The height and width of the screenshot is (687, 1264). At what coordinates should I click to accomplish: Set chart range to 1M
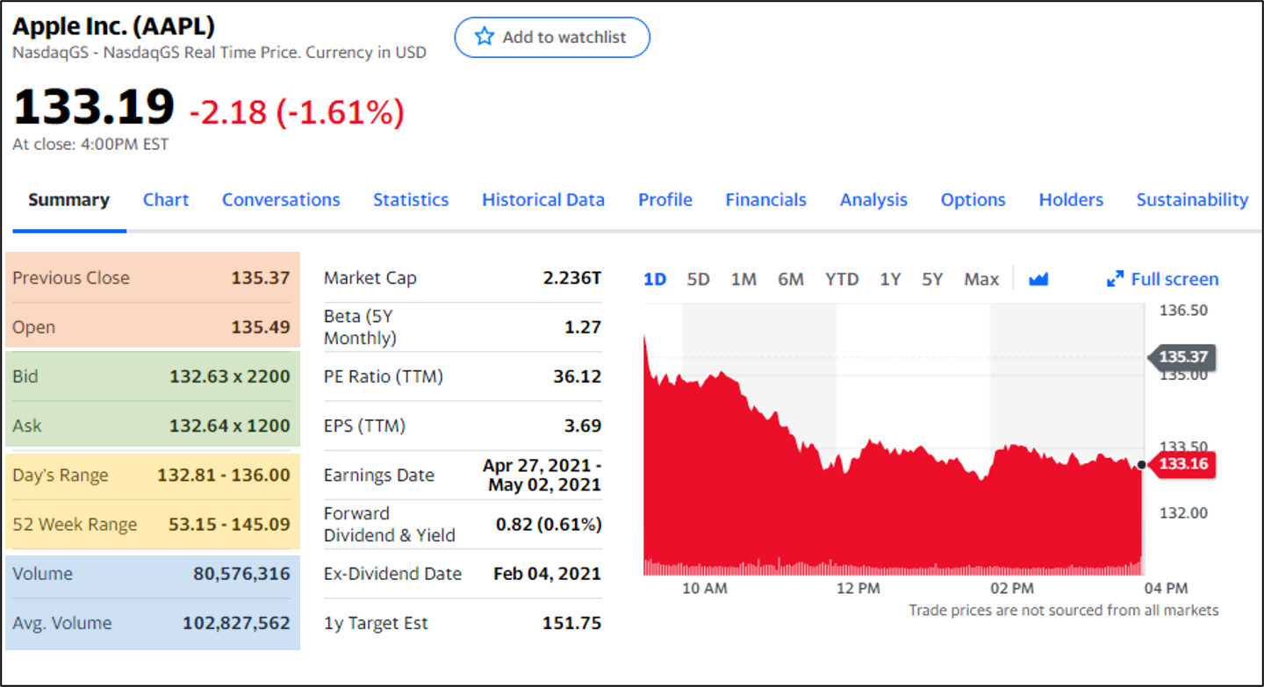(743, 279)
